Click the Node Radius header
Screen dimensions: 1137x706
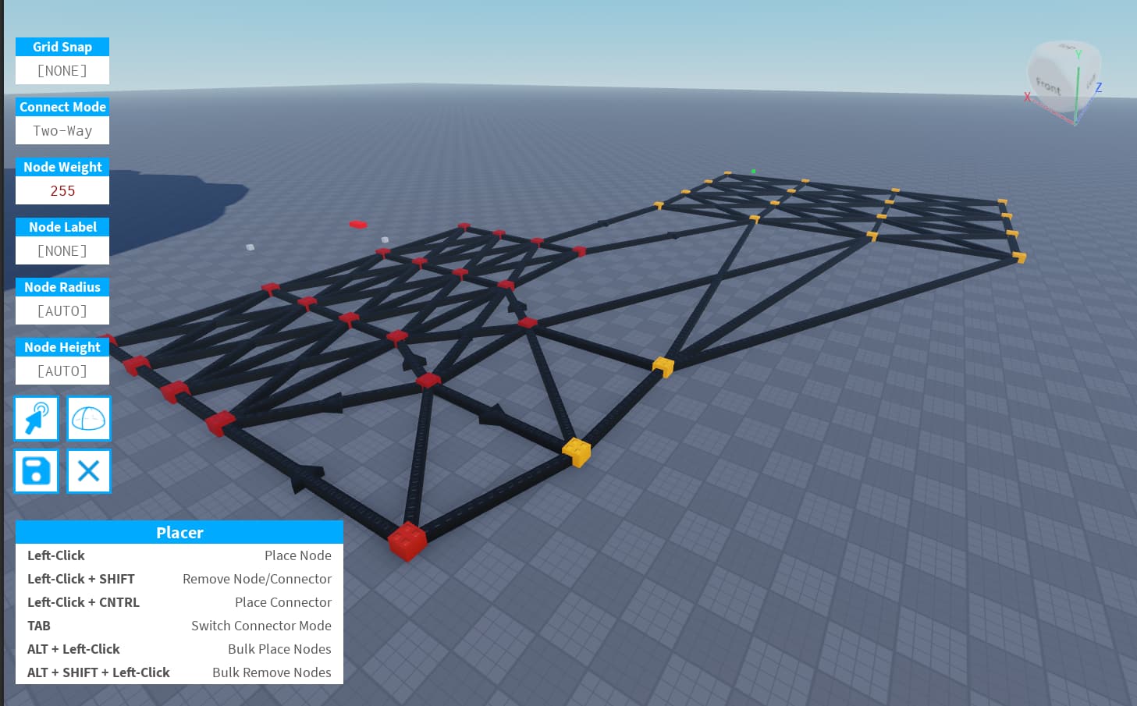62,287
